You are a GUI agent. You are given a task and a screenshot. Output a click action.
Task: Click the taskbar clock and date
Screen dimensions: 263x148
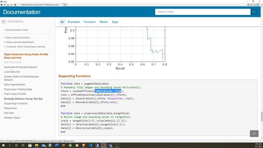[x=258, y=145]
